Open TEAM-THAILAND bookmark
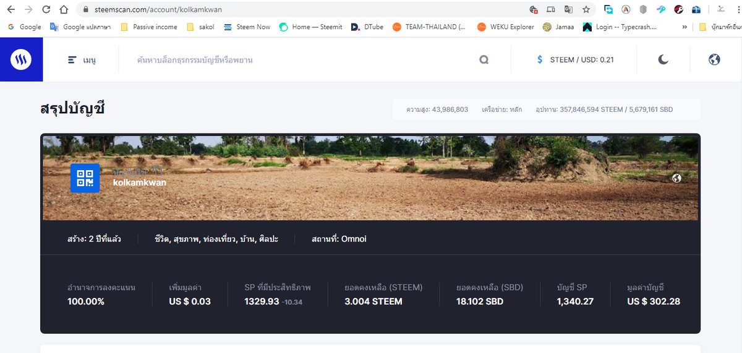The width and height of the screenshot is (742, 353). click(430, 27)
